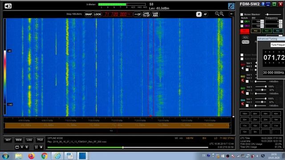285x160 pixels.
Task: Select the RX2 receiver tab
Action: pyautogui.click(x=256, y=31)
